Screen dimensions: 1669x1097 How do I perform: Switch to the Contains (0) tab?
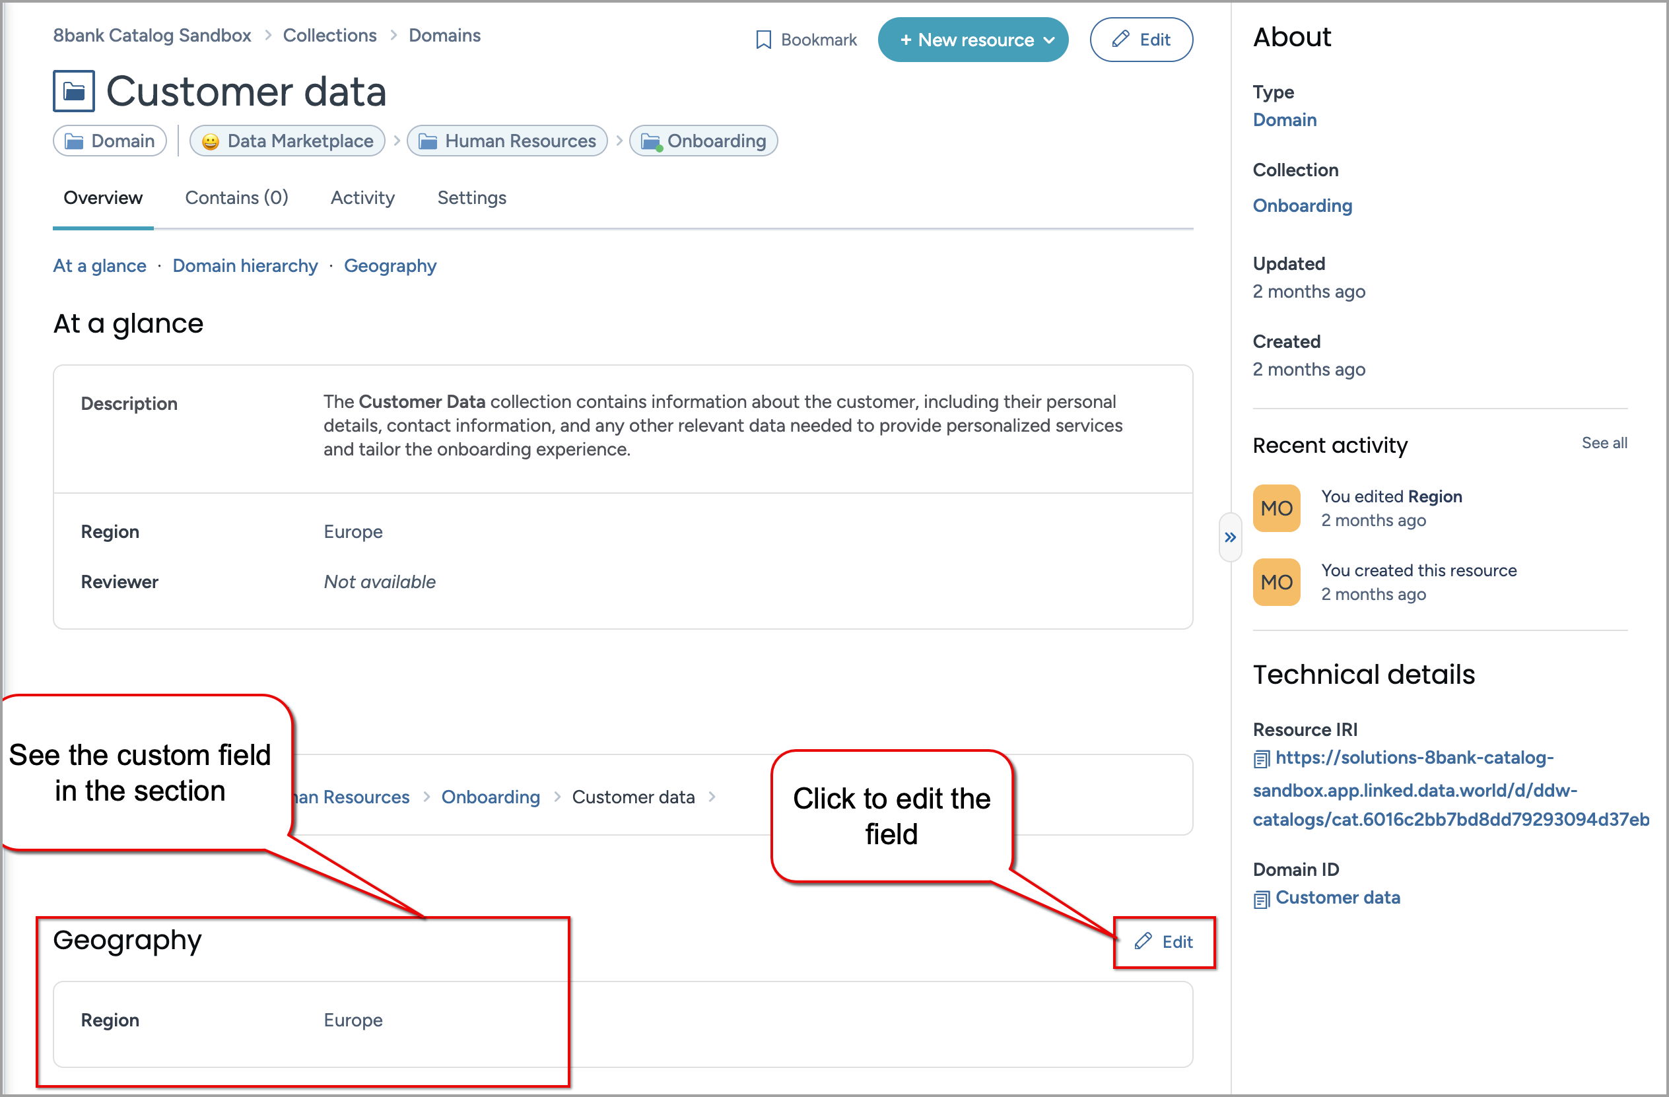[236, 197]
